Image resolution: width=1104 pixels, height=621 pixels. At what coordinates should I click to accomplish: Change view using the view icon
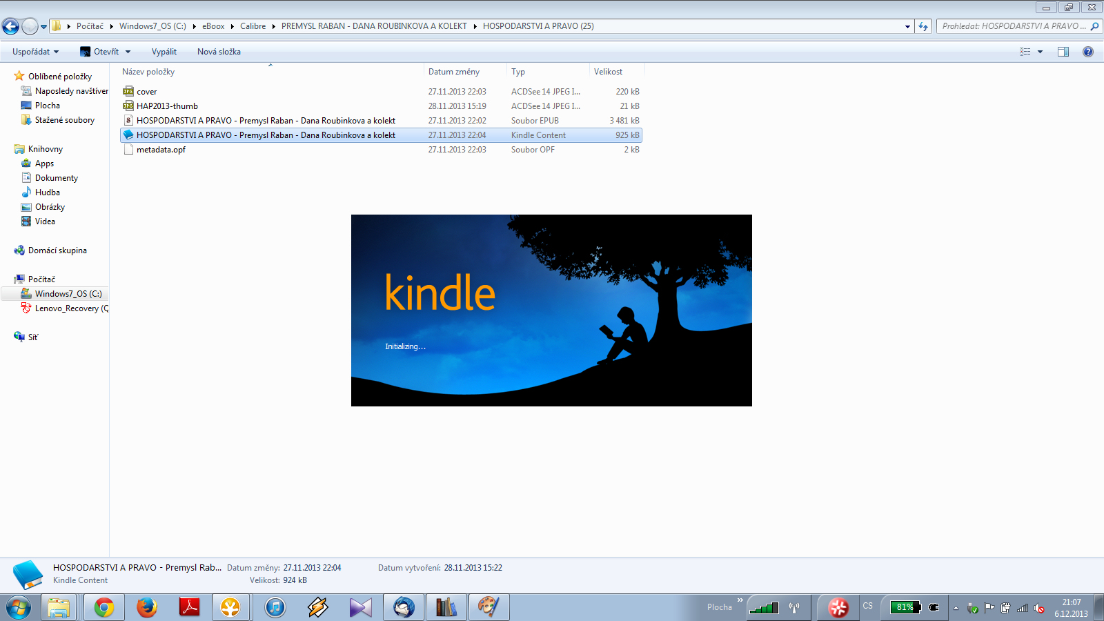pyautogui.click(x=1025, y=52)
